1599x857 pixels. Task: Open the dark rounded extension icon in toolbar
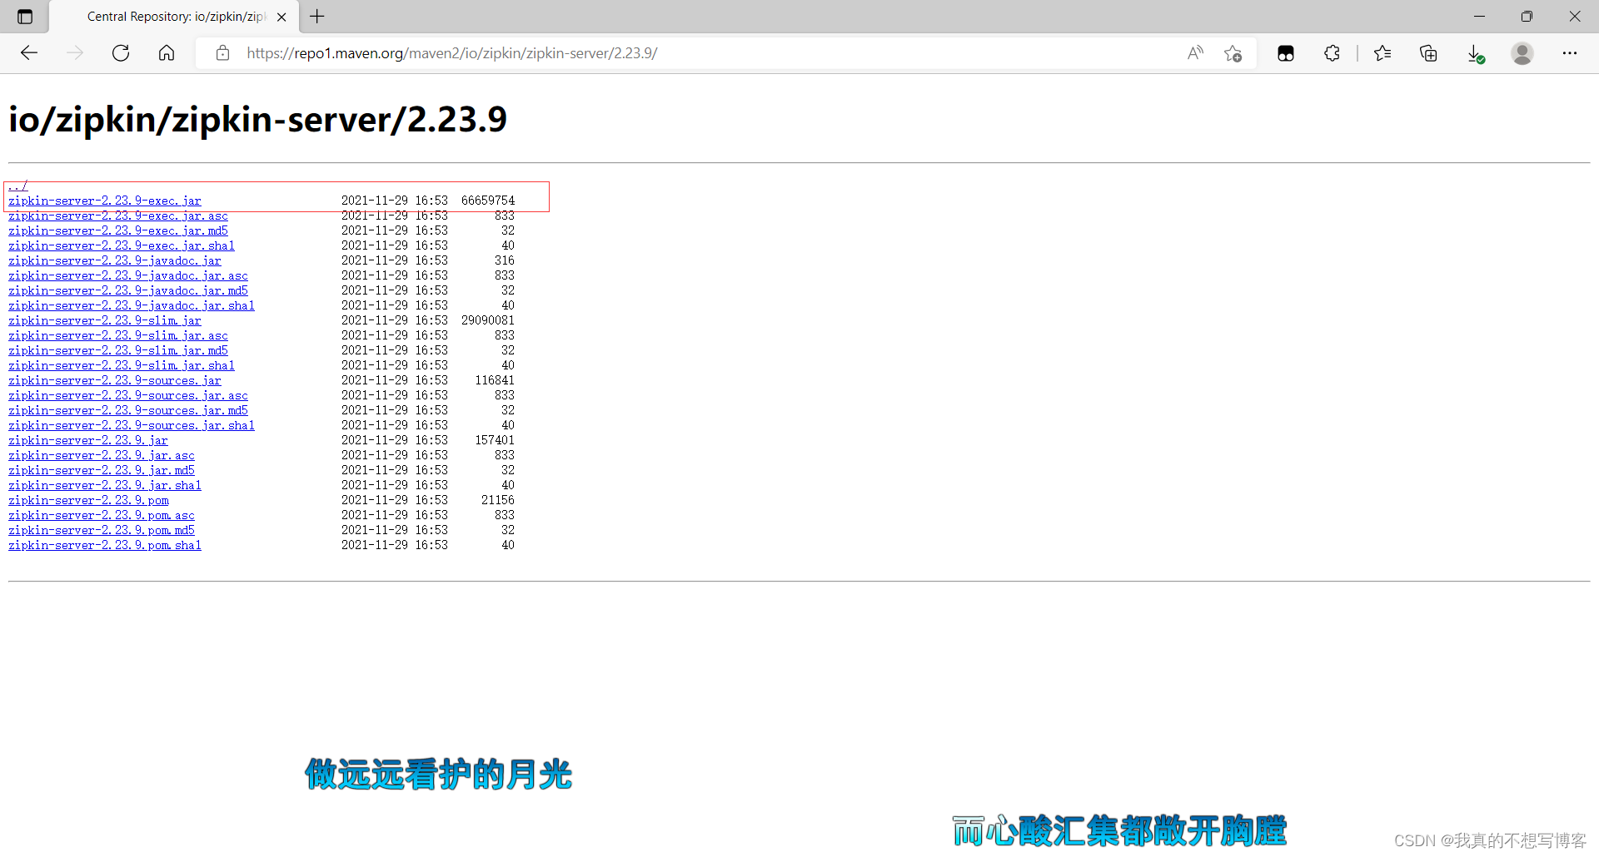point(1286,53)
